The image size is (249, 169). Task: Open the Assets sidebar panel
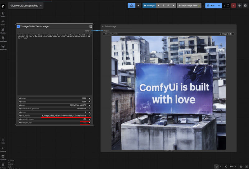point(3,14)
